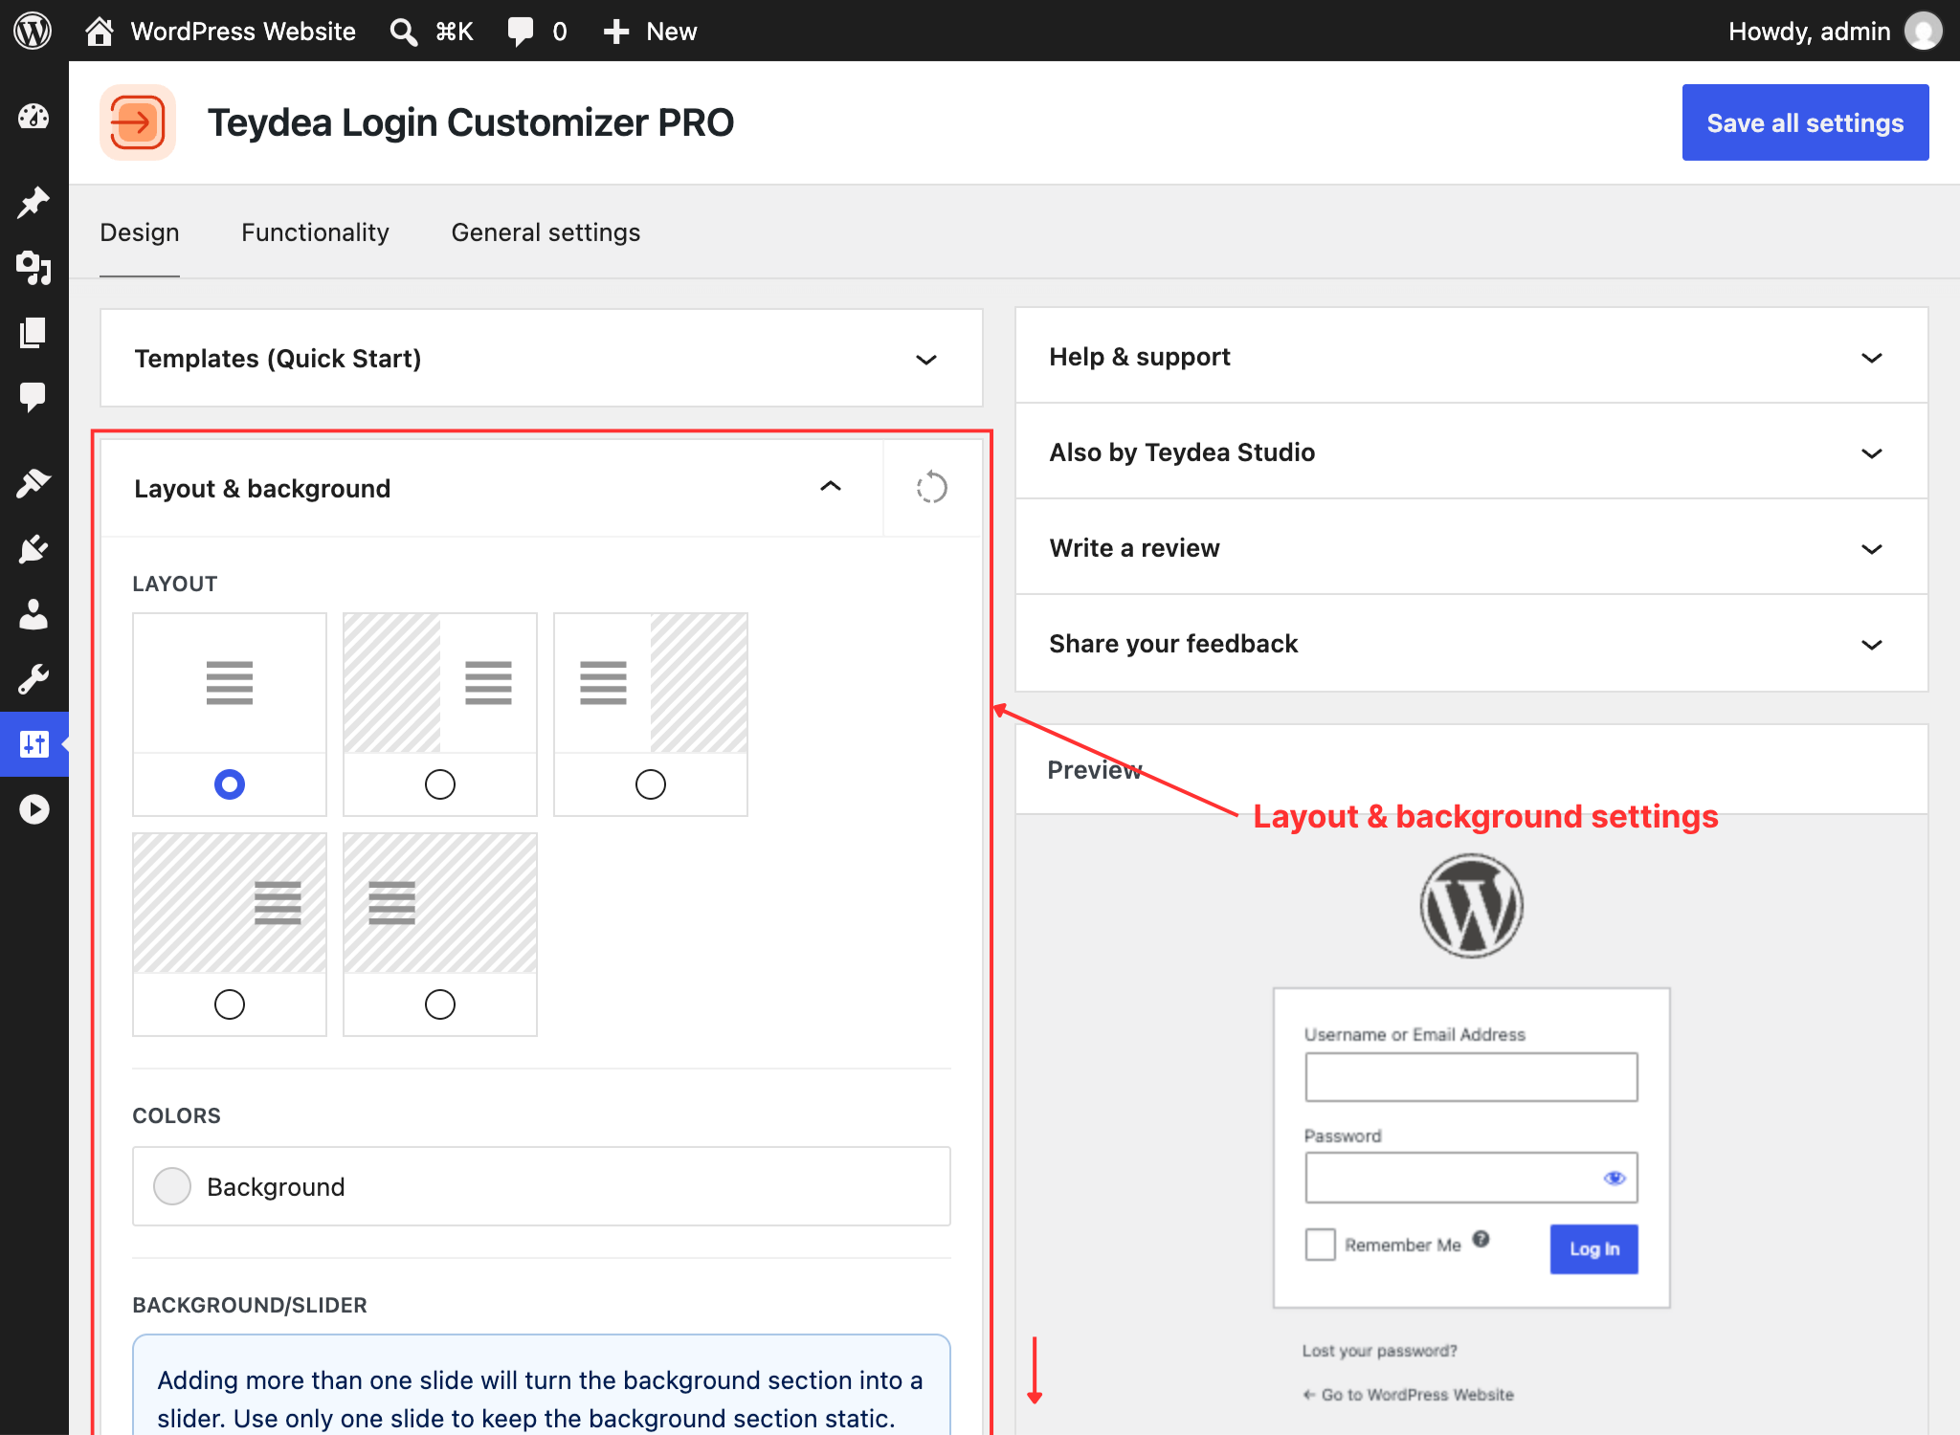Collapse the Layout & background section chevron
Screen dimensions: 1960x1435
pos(831,487)
